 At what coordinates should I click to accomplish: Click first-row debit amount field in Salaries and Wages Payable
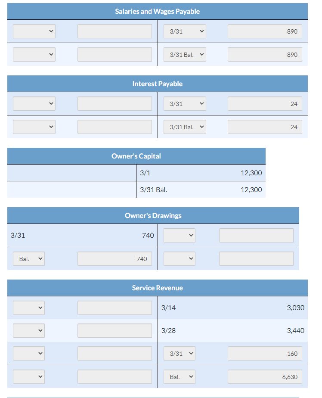point(115,31)
